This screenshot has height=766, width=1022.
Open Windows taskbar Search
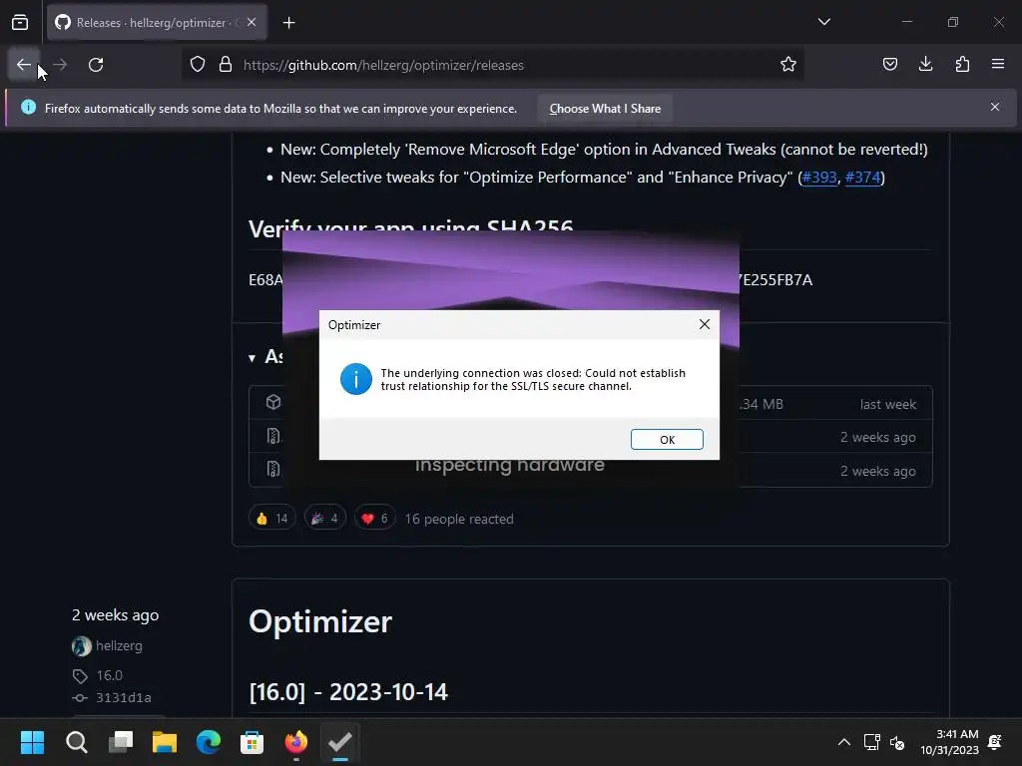[76, 742]
